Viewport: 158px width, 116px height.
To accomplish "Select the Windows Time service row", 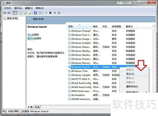I will click(x=94, y=71).
